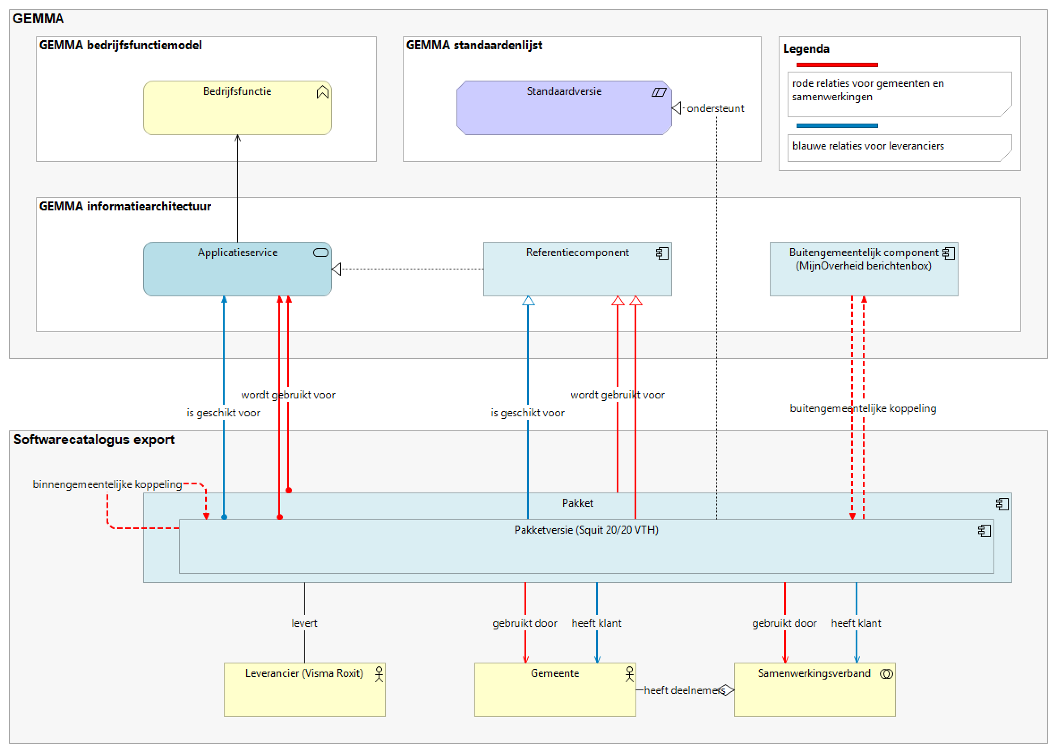
Task: Click the service icon on Applicatieservice
Action: click(321, 252)
